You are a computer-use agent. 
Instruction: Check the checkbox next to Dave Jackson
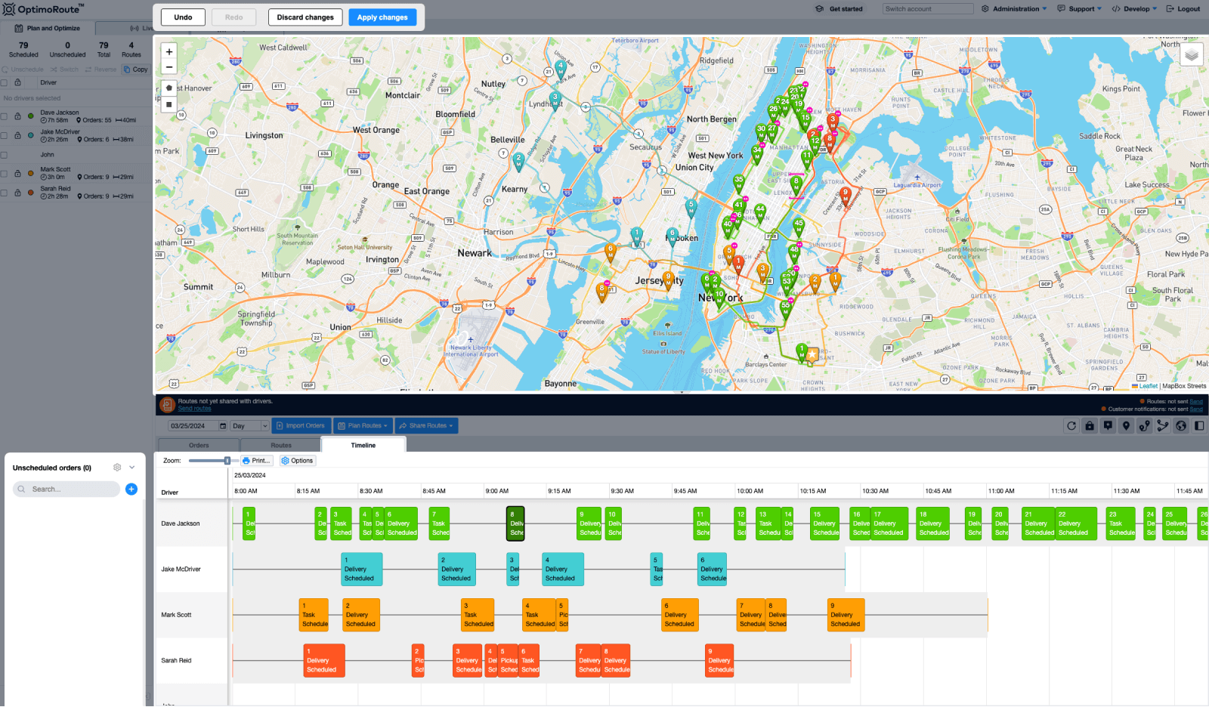tap(5, 116)
